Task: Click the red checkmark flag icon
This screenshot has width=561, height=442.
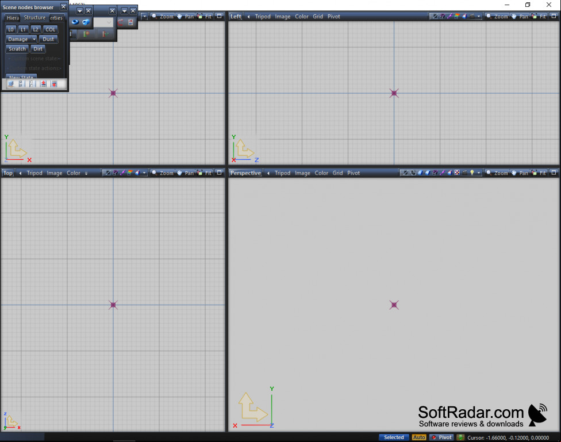Action: pyautogui.click(x=105, y=34)
